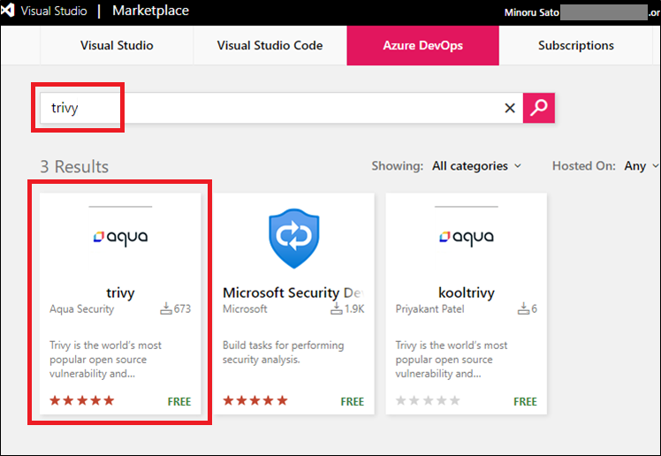This screenshot has width=661, height=456.
Task: Click the 1.9K download count icon
Action: tap(336, 308)
